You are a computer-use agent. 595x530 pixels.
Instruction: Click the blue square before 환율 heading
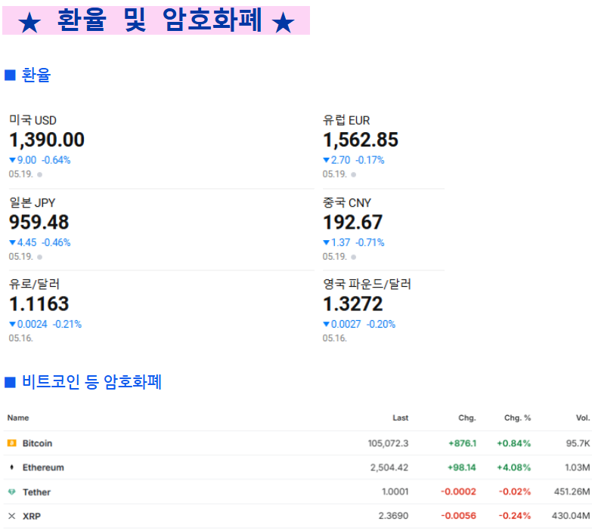tap(10, 75)
